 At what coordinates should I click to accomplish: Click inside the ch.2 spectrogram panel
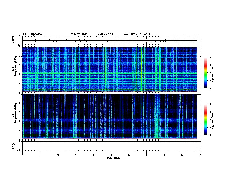(x=110, y=117)
